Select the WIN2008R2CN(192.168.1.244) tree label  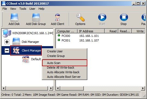(33, 33)
